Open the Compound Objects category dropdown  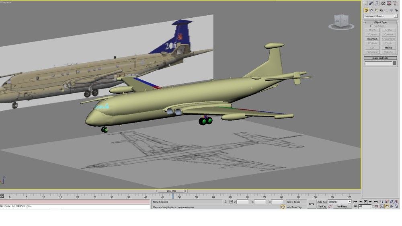[380, 16]
